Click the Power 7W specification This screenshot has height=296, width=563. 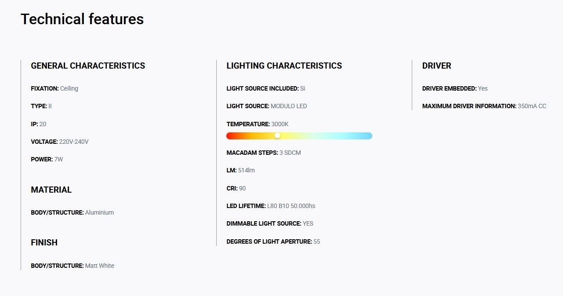pyautogui.click(x=47, y=159)
